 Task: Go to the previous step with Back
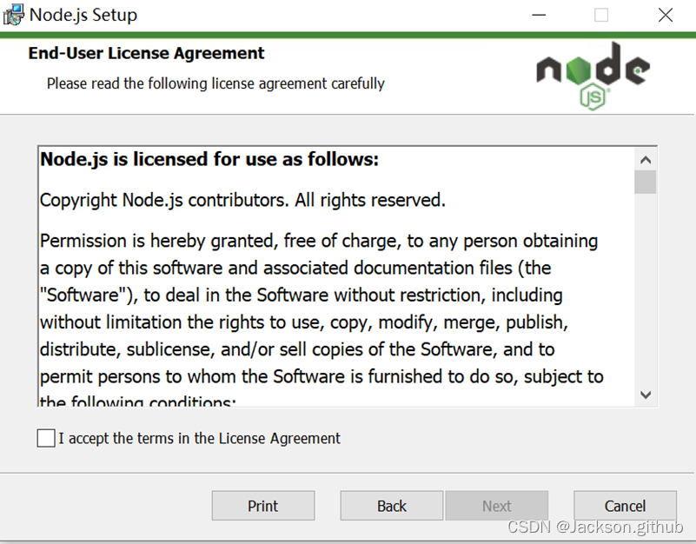click(x=392, y=506)
